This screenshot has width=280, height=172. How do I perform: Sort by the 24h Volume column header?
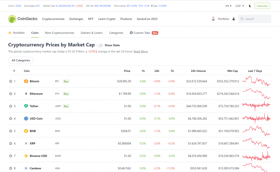click(198, 71)
